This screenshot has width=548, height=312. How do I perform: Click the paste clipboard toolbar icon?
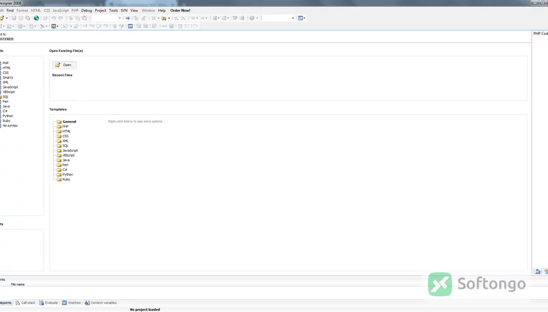pyautogui.click(x=84, y=18)
